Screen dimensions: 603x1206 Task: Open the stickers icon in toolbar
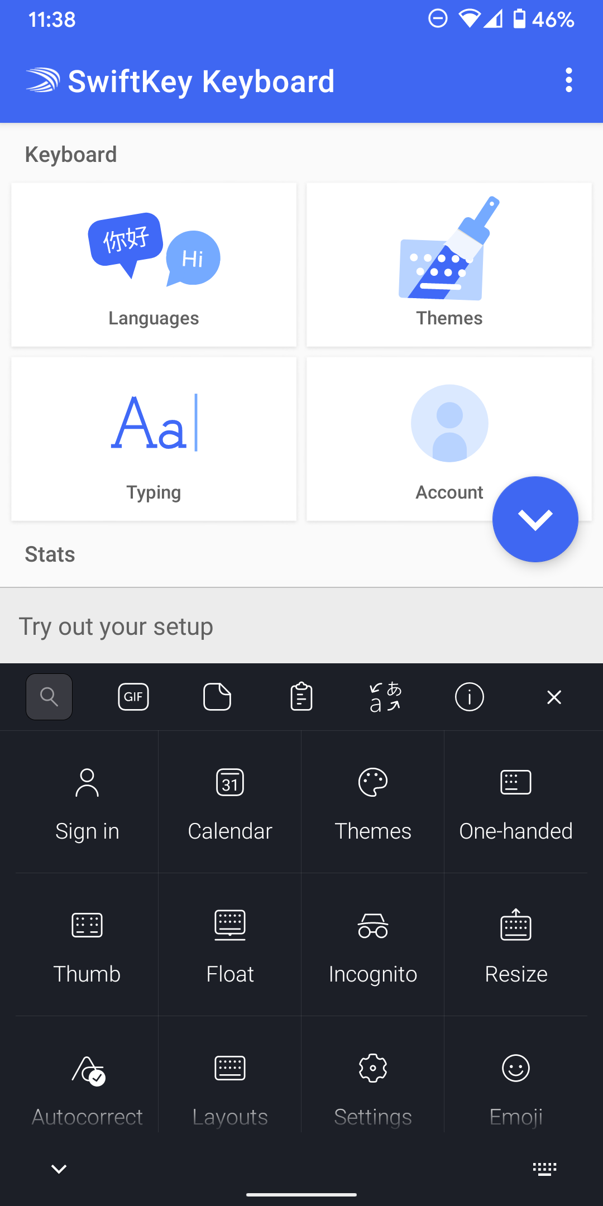tap(217, 697)
